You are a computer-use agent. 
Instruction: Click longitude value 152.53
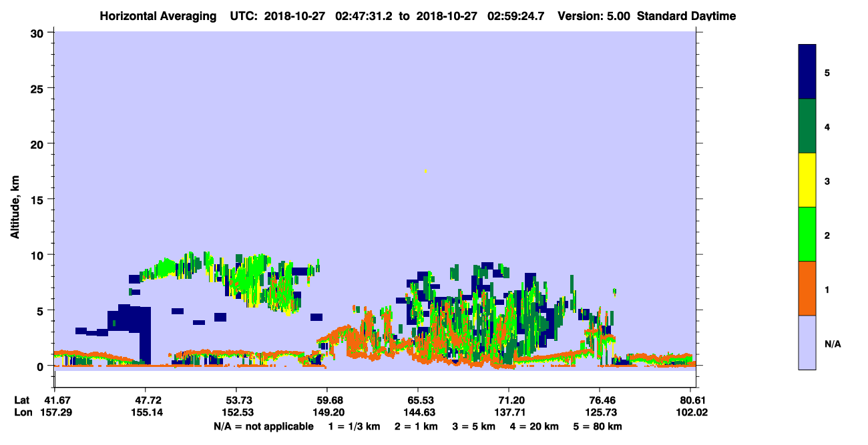pos(236,412)
